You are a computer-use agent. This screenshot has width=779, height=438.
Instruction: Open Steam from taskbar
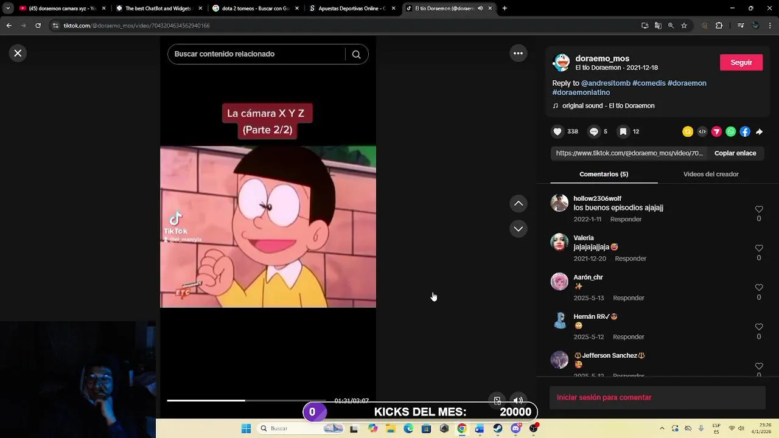pyautogui.click(x=497, y=428)
